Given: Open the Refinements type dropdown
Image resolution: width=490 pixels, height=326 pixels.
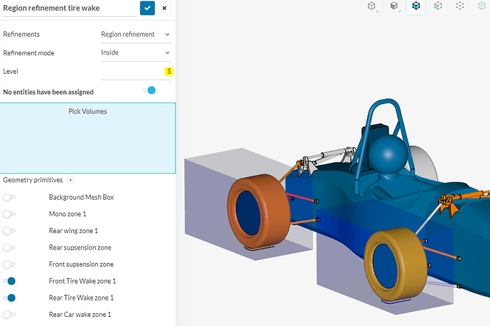Looking at the screenshot, I should click(136, 34).
